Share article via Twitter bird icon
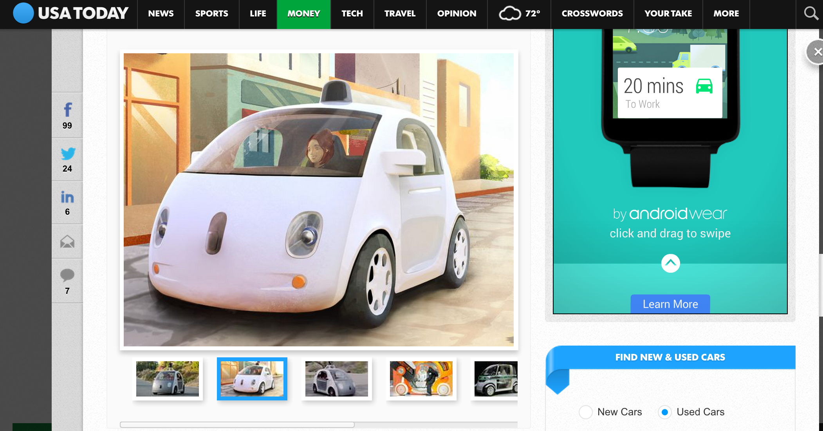The image size is (823, 431). click(x=67, y=154)
